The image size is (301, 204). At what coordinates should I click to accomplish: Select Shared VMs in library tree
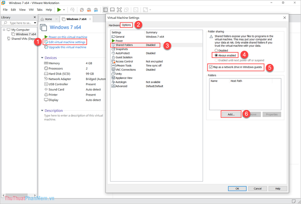point(22,39)
